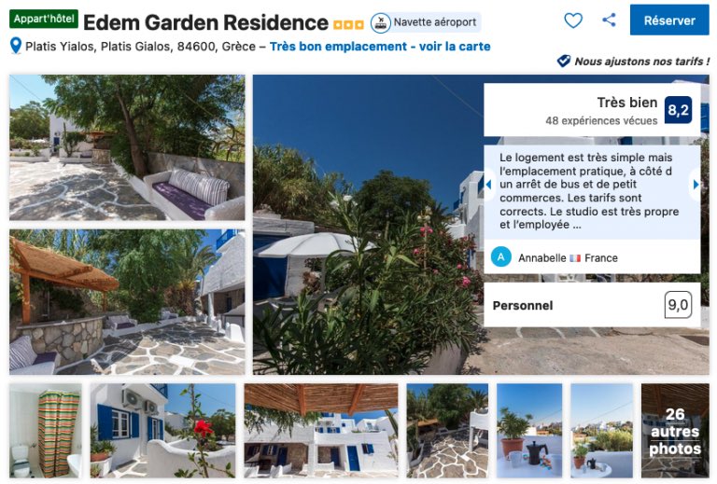Screen dimensions: 717x484
Task: Click the airport shuttle icon
Action: click(381, 22)
